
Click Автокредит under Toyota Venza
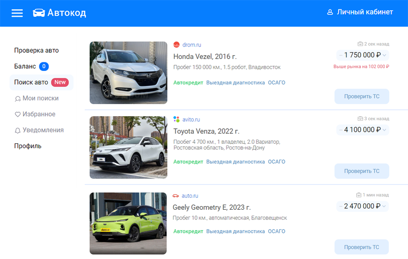click(188, 161)
